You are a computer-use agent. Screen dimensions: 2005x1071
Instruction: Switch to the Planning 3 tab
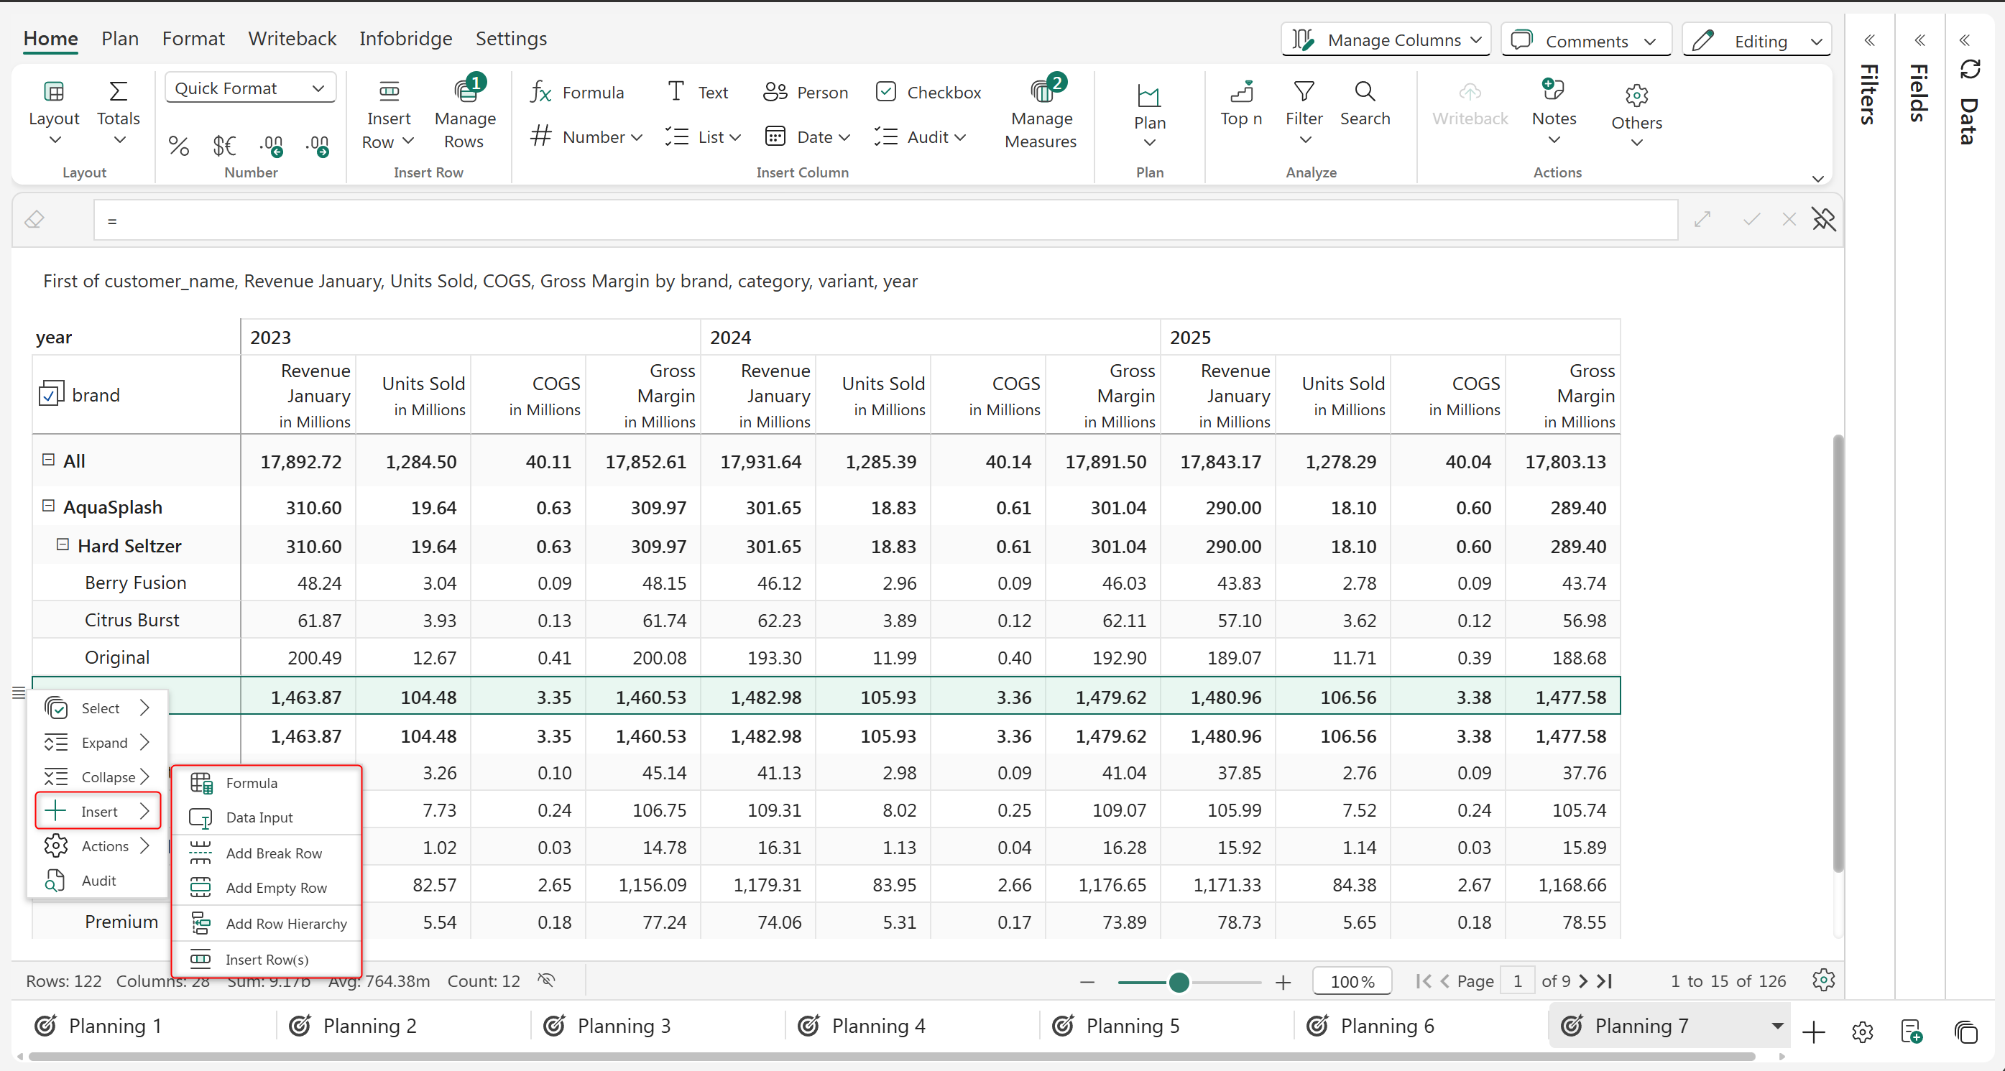622,1025
